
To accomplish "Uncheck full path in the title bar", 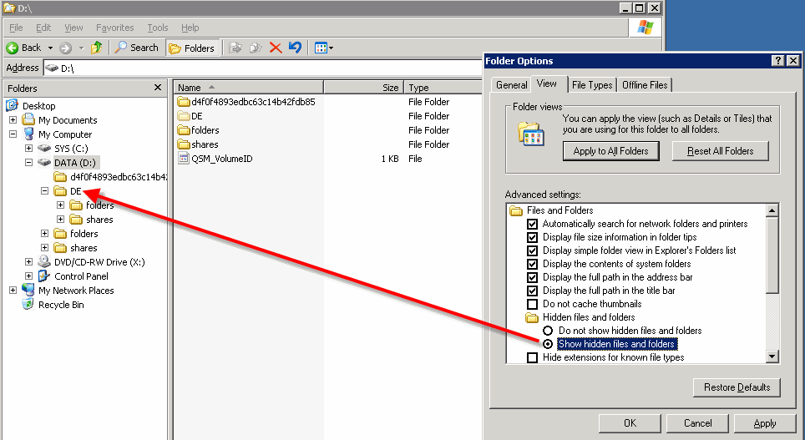I will [533, 291].
